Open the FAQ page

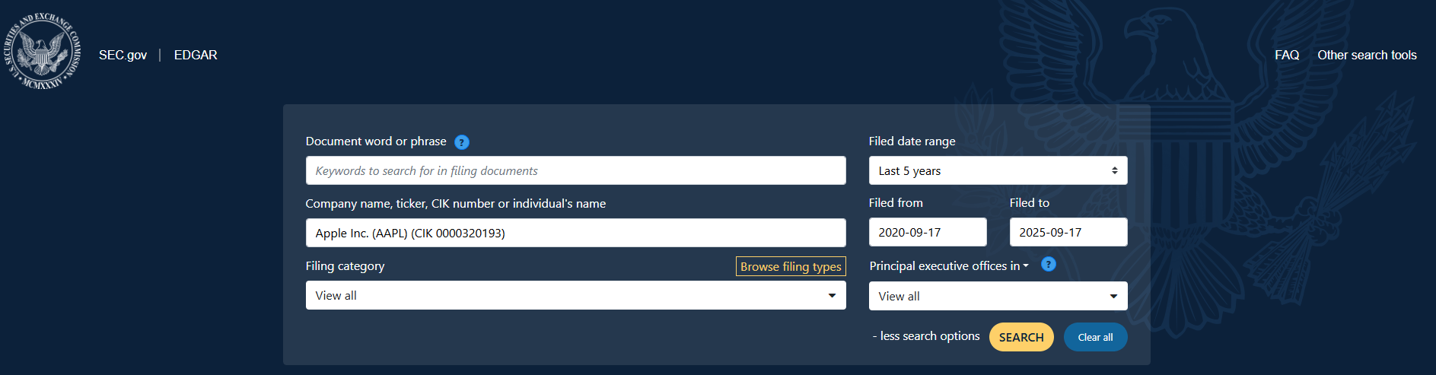click(x=1287, y=55)
